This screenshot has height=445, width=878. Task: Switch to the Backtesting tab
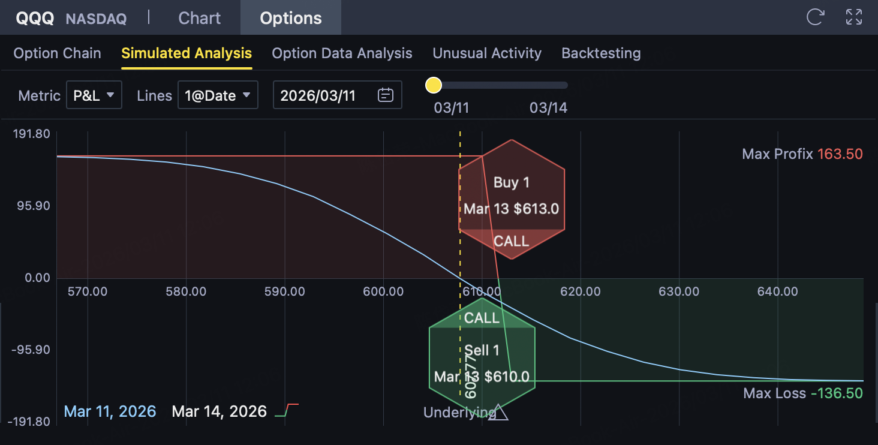(601, 53)
